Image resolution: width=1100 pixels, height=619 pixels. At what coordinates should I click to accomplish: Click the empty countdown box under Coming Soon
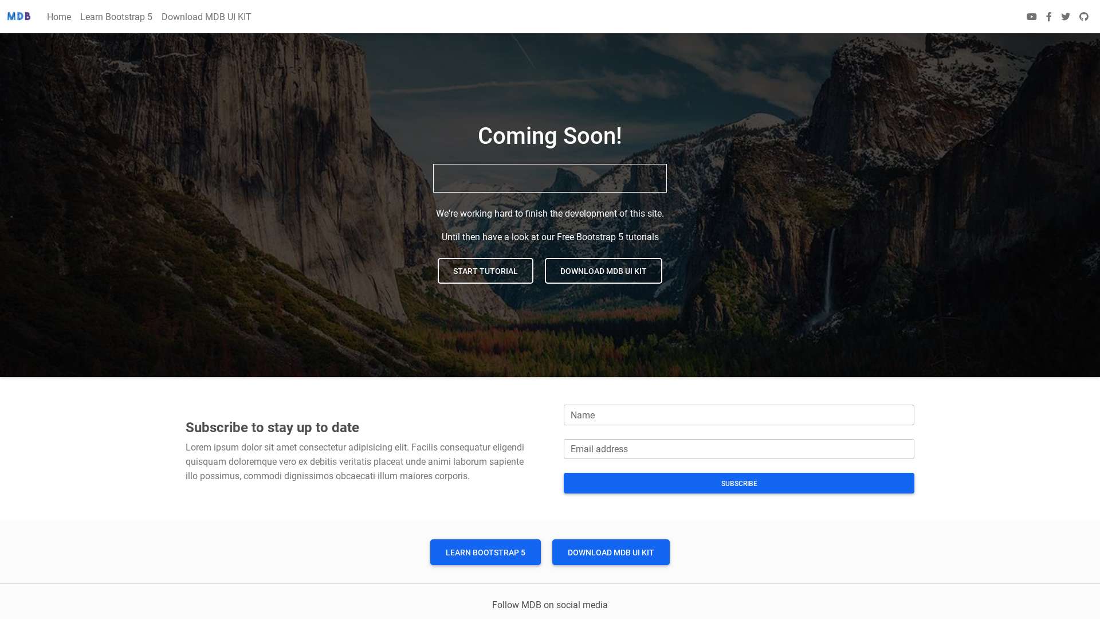(x=550, y=178)
